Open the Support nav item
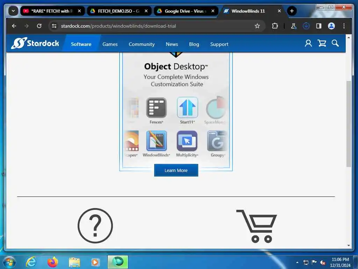Image resolution: width=358 pixels, height=269 pixels. [219, 44]
